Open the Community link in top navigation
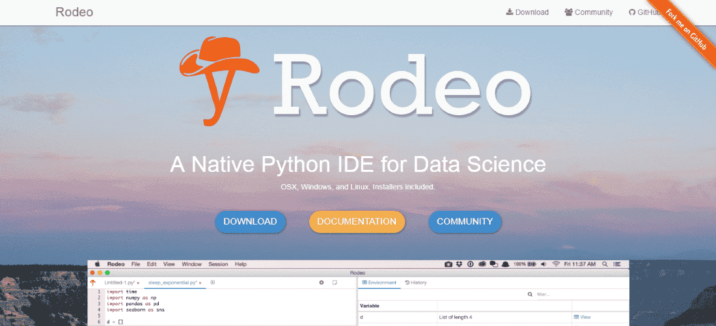 [x=588, y=12]
